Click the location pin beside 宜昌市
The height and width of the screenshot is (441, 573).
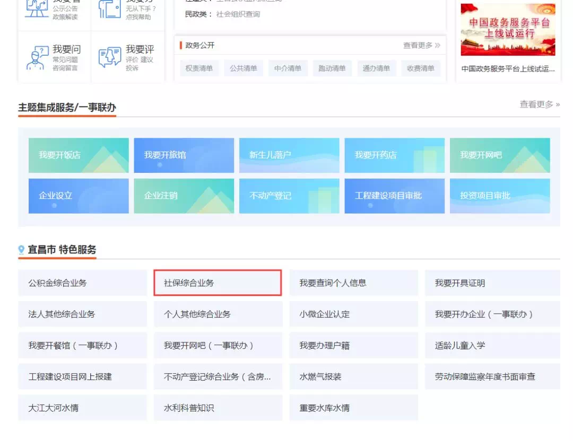click(21, 250)
